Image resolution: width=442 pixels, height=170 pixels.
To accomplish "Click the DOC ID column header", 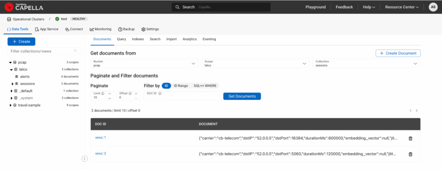I will coord(100,124).
